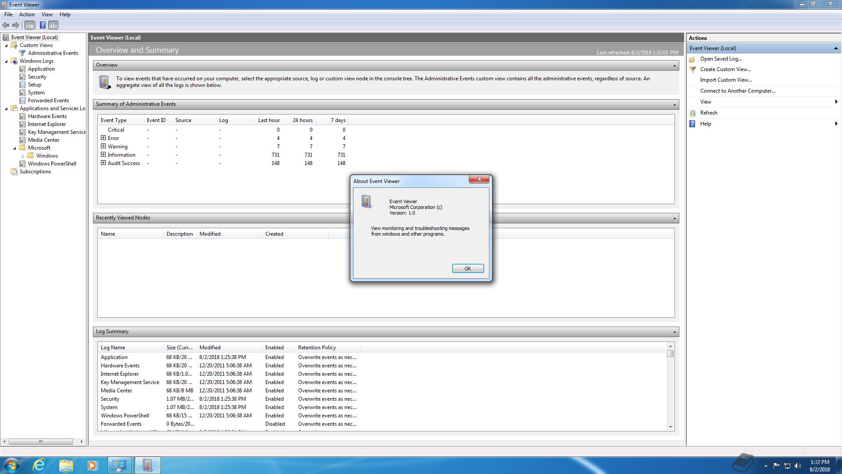842x474 pixels.
Task: Expand the Windows folder under Microsoft
Action: tap(23, 156)
